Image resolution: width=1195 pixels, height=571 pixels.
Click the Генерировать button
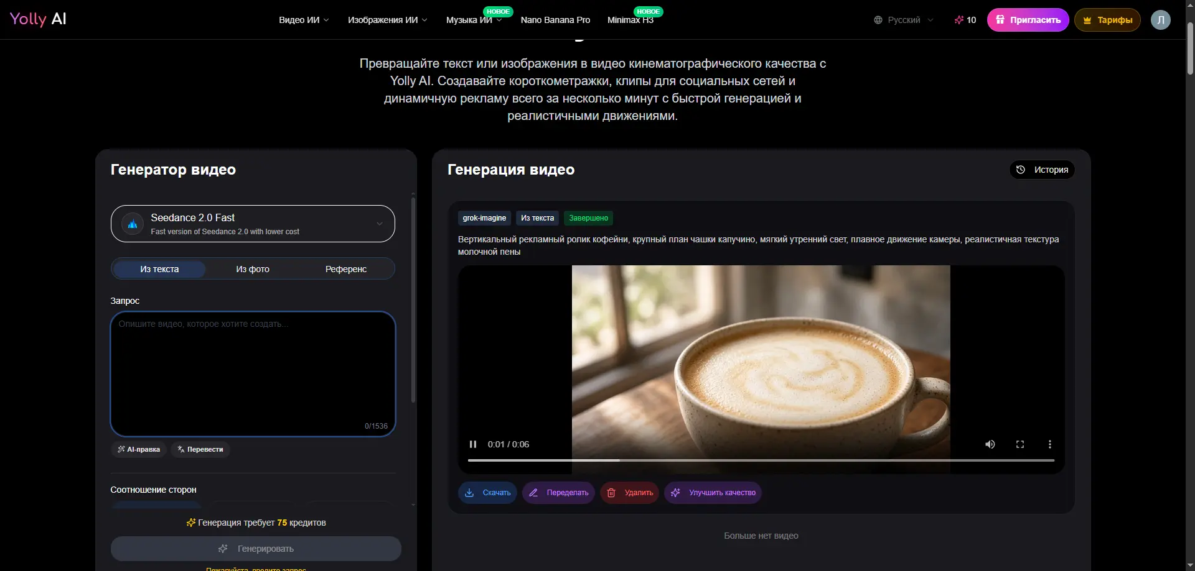pyautogui.click(x=256, y=549)
